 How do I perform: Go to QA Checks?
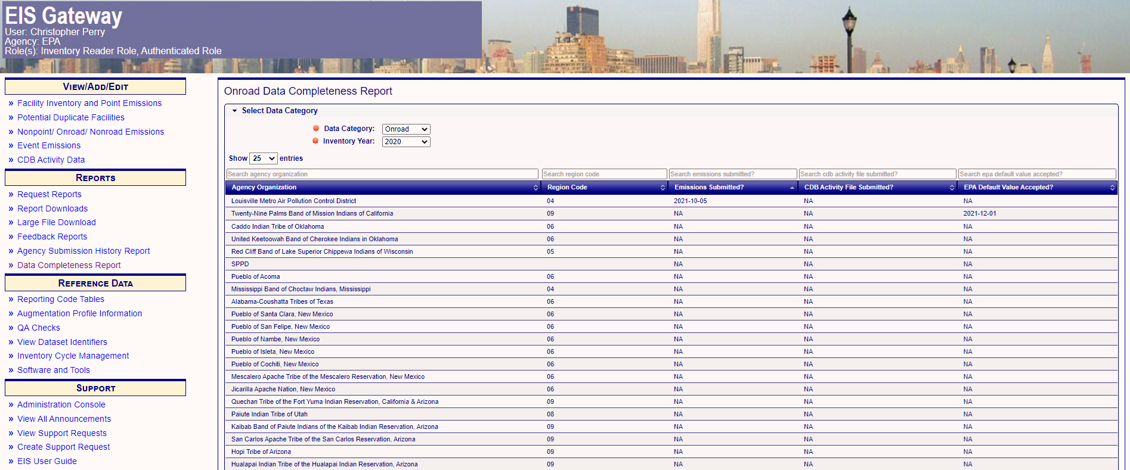tap(39, 328)
